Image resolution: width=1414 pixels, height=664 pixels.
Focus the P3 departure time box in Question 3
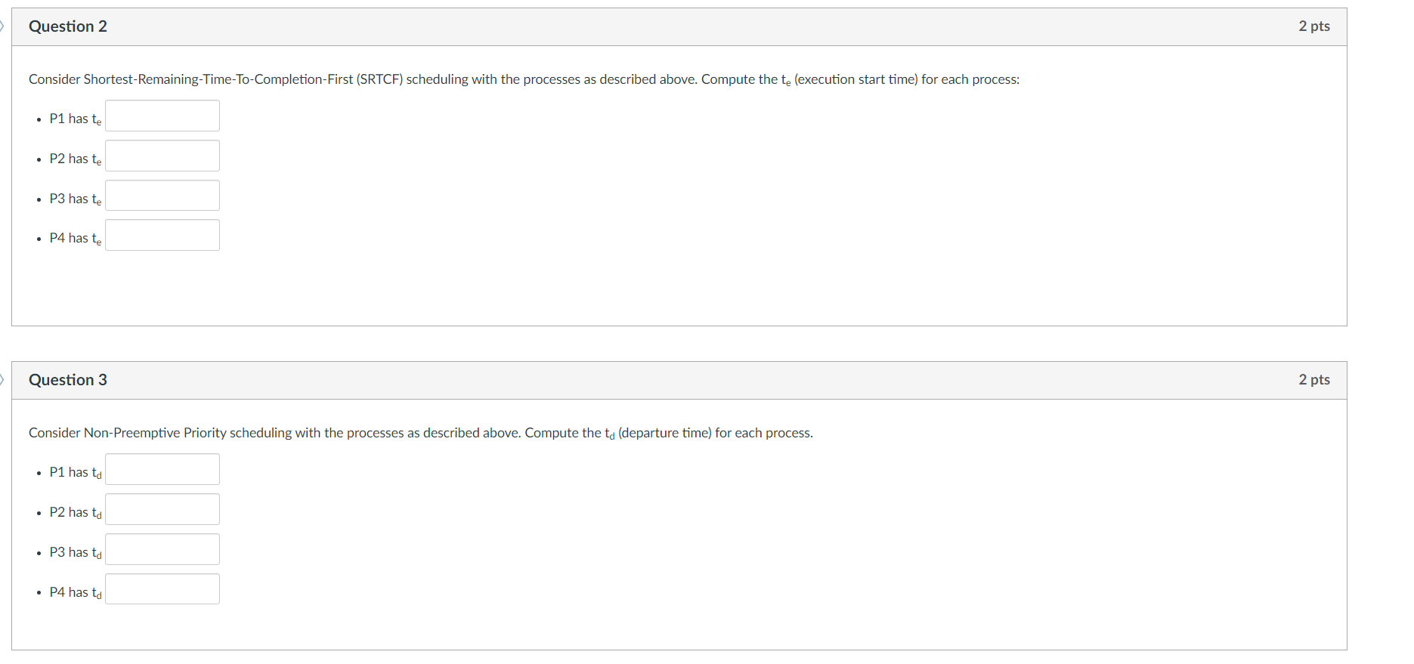[162, 549]
